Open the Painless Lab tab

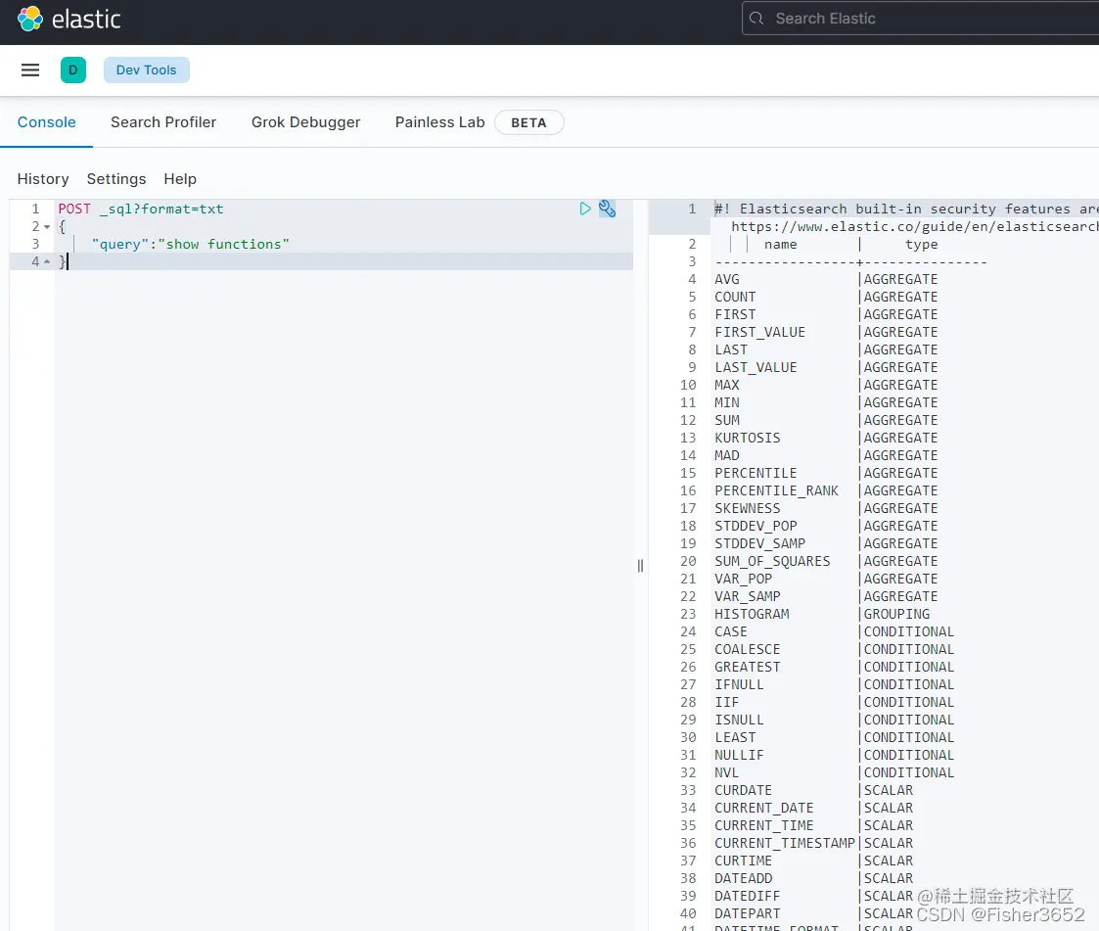[440, 122]
